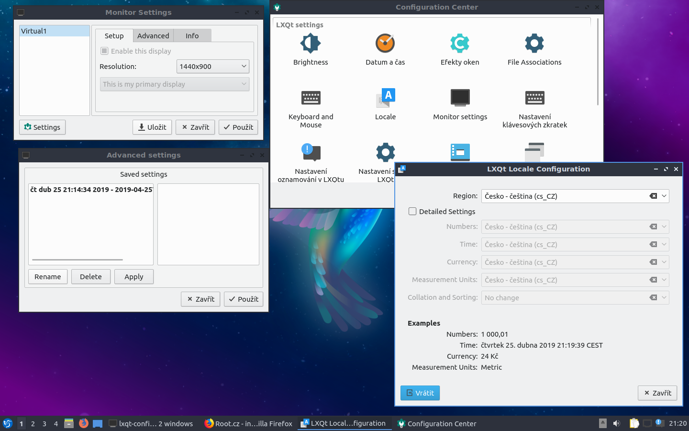Open Nastavení klávesových zkratek icon
This screenshot has width=689, height=431.
point(534,98)
